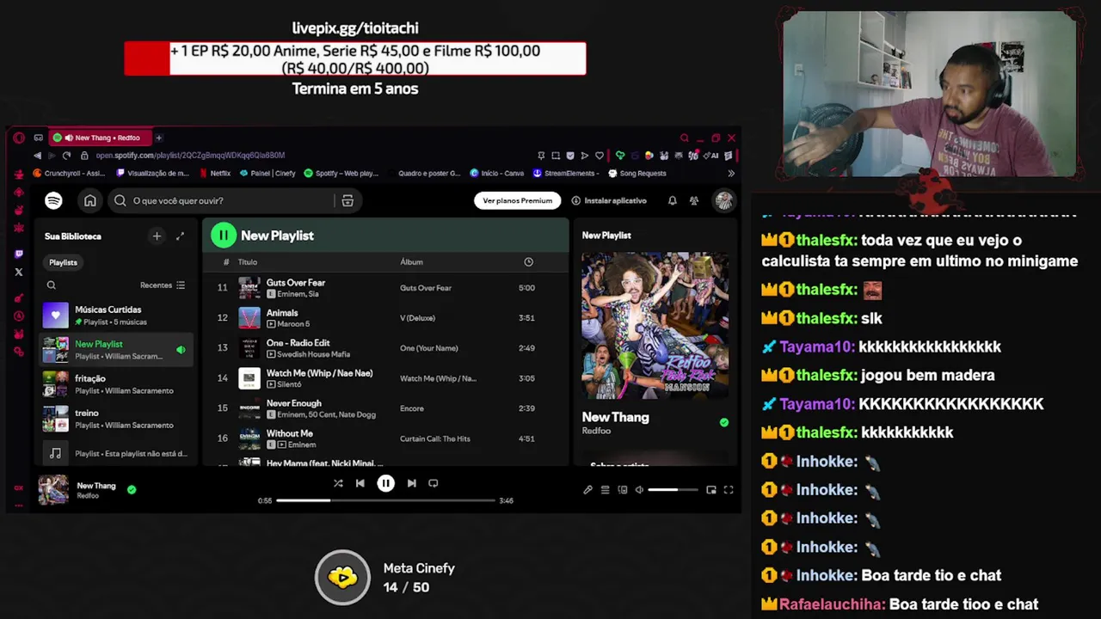The height and width of the screenshot is (619, 1101).
Task: Reload the page in browser
Action: click(x=66, y=156)
